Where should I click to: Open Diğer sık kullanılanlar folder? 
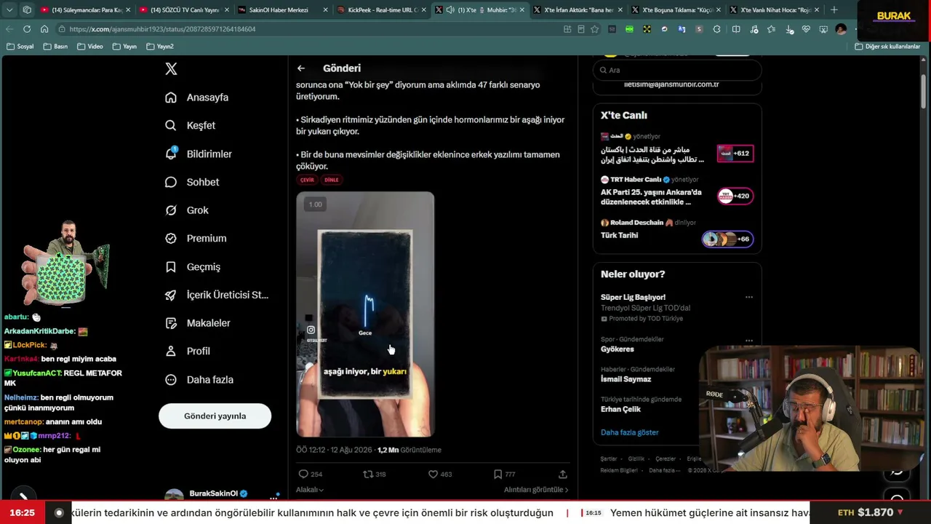pos(887,47)
